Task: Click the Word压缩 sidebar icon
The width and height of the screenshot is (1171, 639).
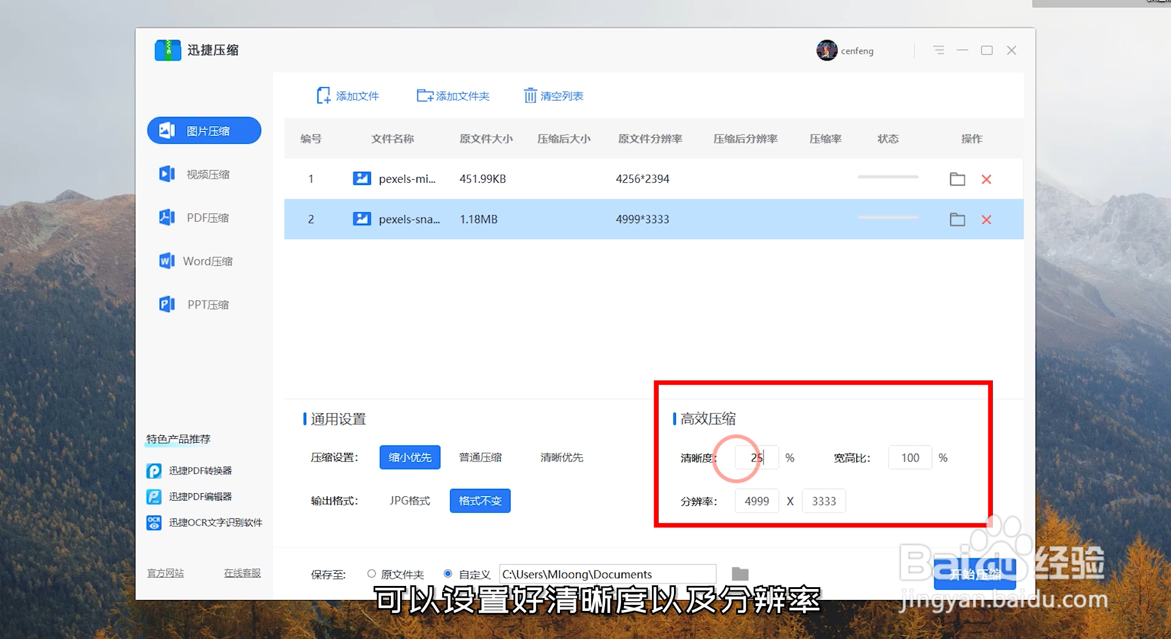Action: coord(167,261)
